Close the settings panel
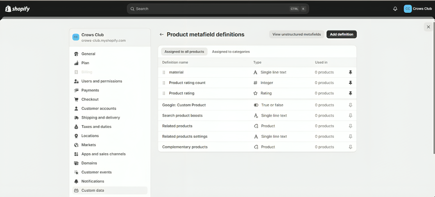This screenshot has width=435, height=197. pos(428,27)
